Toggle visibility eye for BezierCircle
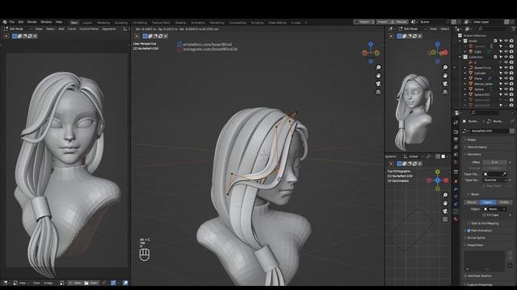The image size is (517, 290). coord(506,68)
